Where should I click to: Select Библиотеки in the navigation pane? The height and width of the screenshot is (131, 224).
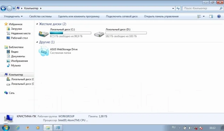[x=16, y=47]
